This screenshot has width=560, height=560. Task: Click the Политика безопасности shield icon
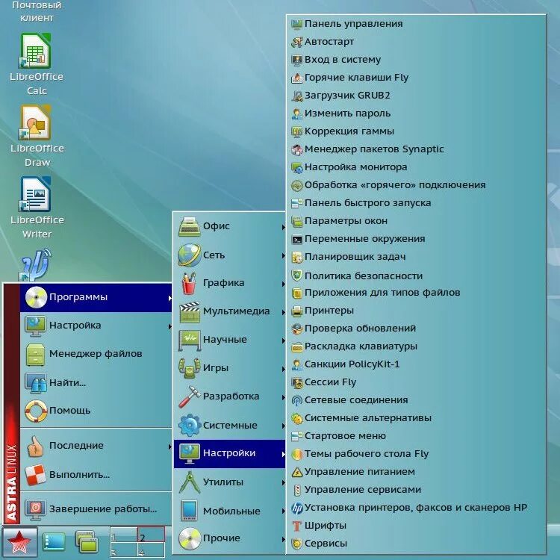click(296, 276)
